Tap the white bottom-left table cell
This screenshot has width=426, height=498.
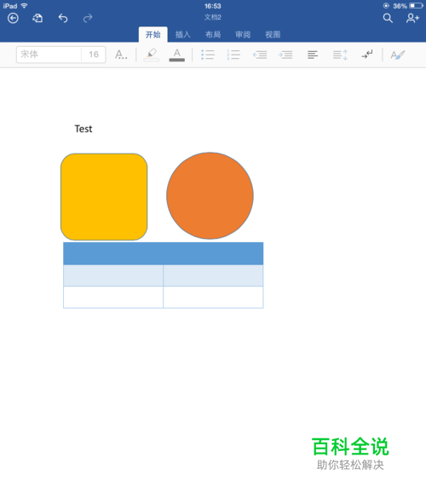point(113,298)
